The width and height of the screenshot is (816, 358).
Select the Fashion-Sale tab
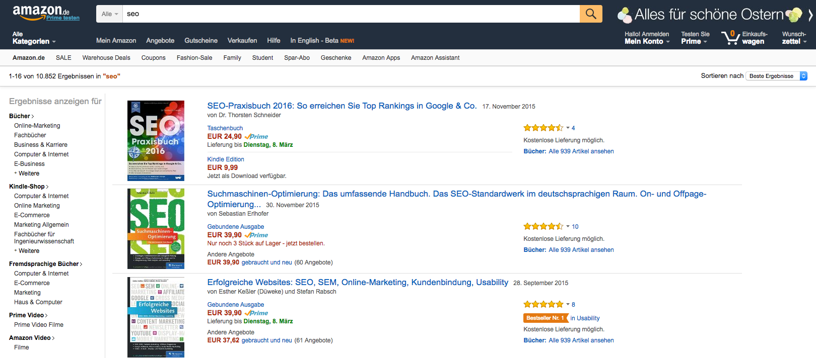click(194, 58)
